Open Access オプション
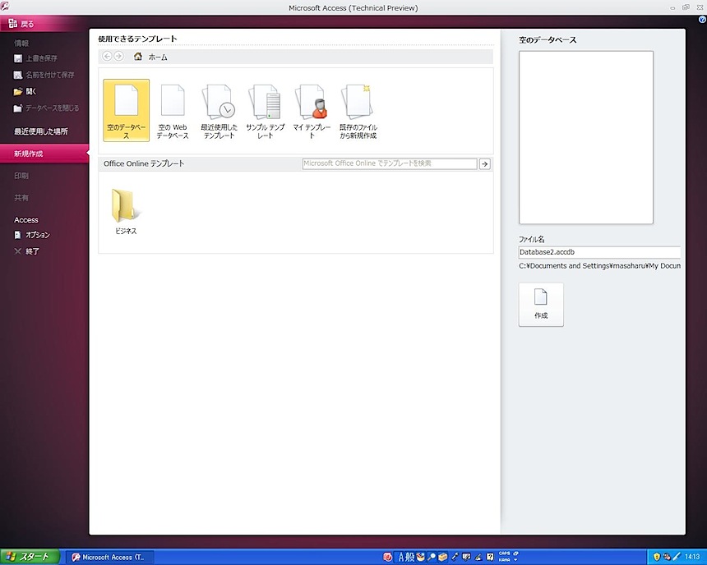Viewport: 707px width, 565px height. [37, 235]
